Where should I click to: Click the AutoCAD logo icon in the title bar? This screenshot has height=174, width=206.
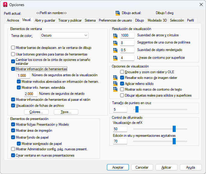coord(5,4)
